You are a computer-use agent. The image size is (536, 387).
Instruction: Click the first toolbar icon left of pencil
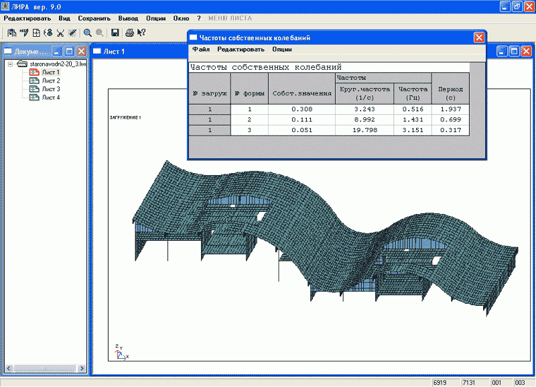point(11,32)
